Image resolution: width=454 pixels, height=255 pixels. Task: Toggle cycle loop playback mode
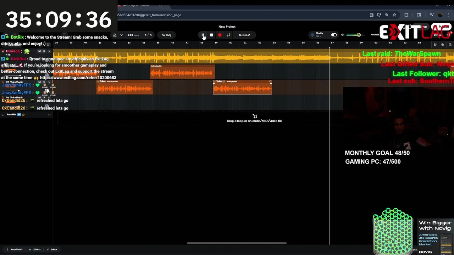[228, 35]
